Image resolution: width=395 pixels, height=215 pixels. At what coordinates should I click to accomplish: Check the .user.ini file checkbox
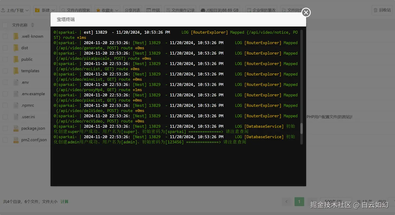point(5,117)
